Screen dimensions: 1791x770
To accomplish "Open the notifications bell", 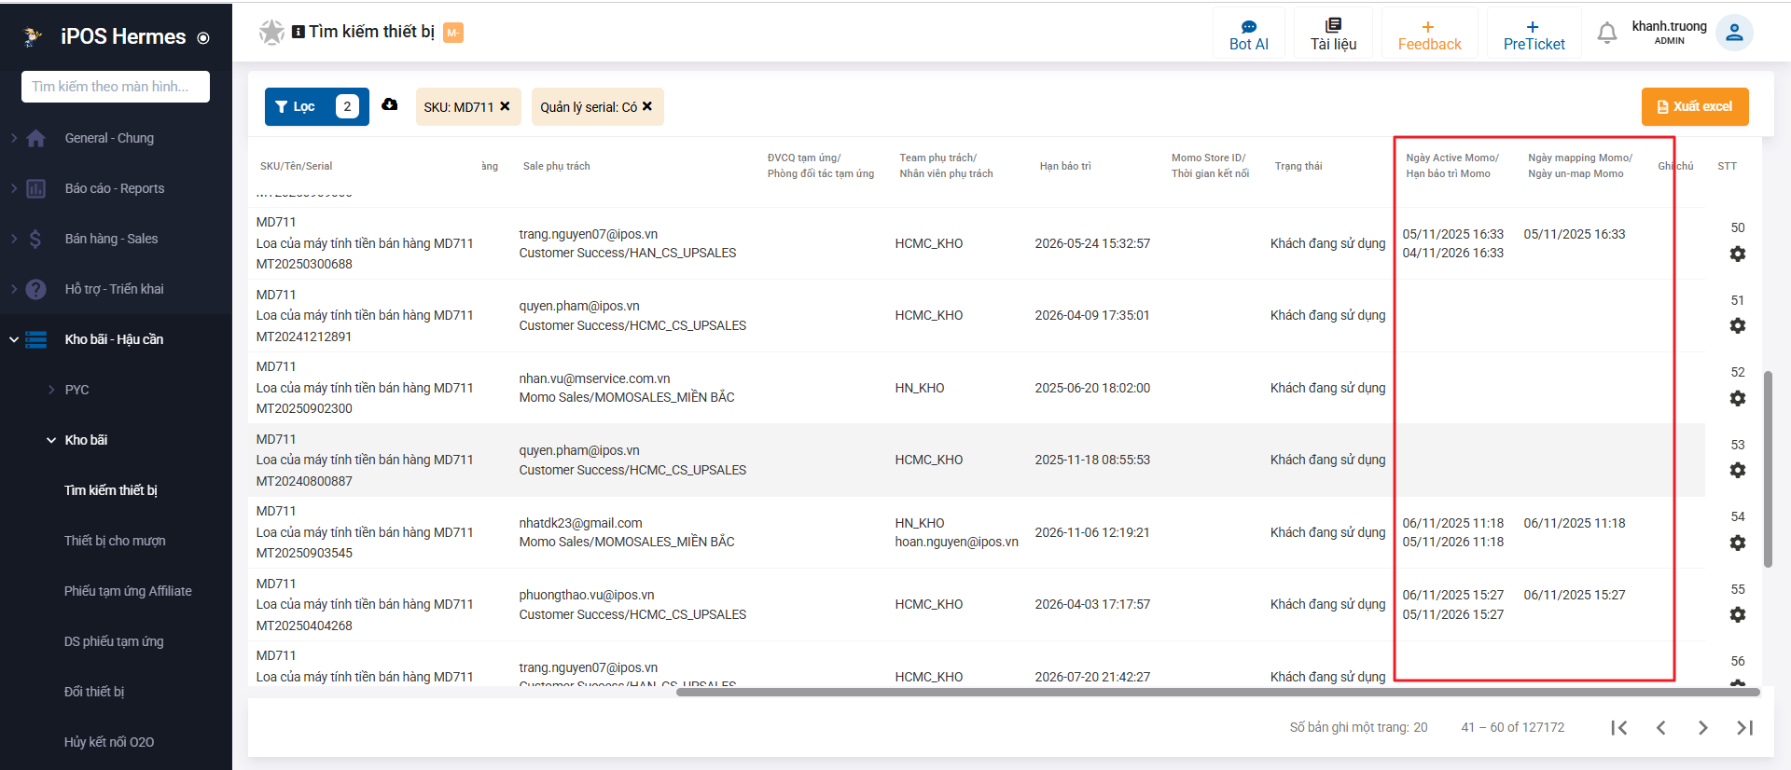I will pyautogui.click(x=1606, y=34).
